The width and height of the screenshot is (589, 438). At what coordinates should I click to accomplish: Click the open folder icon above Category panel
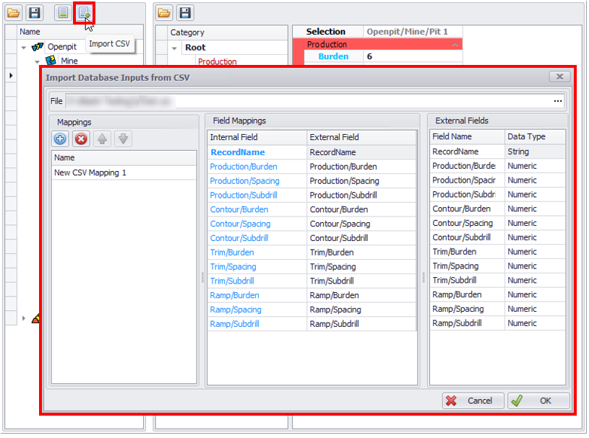click(x=165, y=12)
